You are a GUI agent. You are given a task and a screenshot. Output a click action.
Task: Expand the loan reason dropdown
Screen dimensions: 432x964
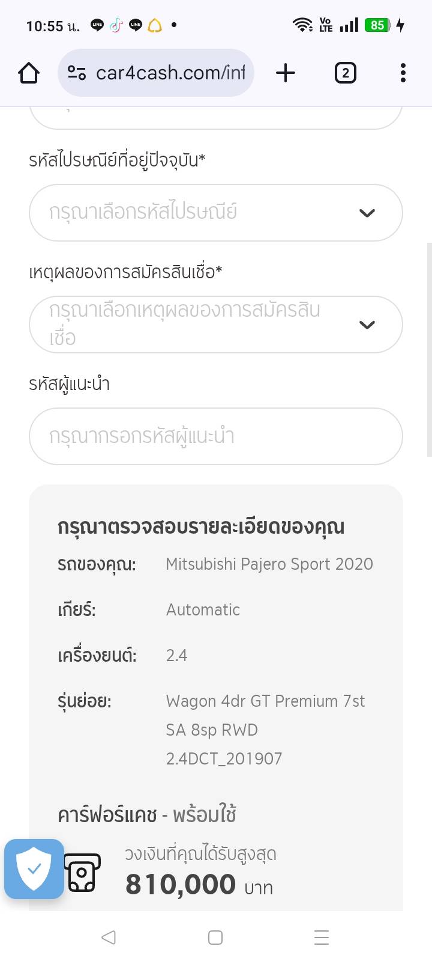pyautogui.click(x=204, y=325)
